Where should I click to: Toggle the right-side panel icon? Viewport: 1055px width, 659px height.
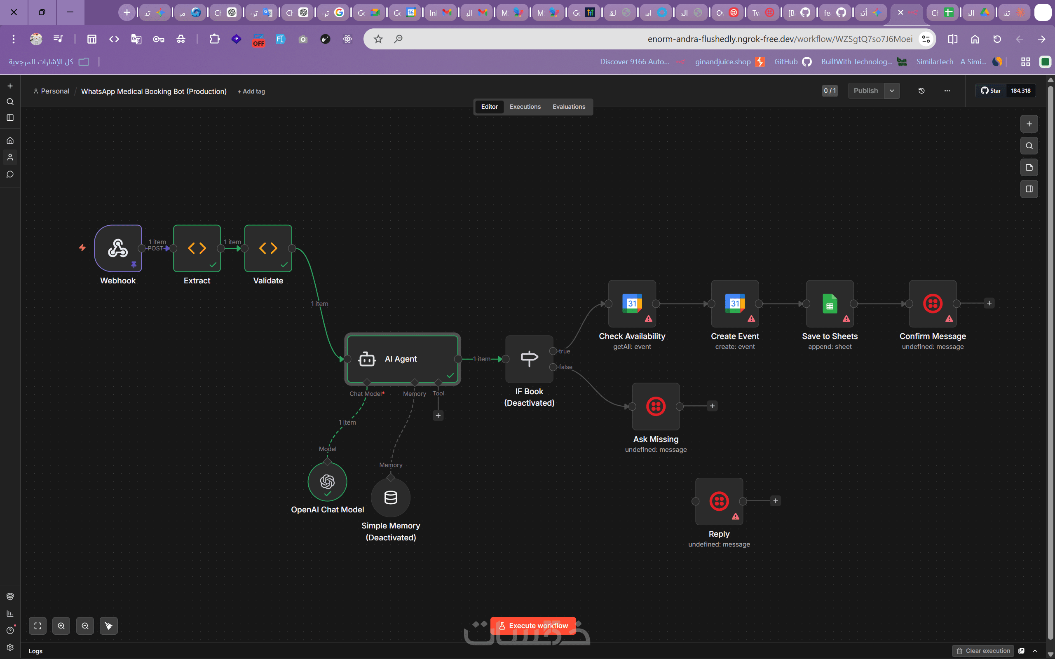(1029, 189)
